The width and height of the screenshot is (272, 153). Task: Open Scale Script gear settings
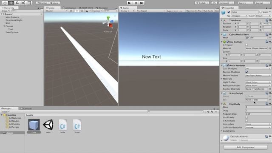tap(270, 93)
